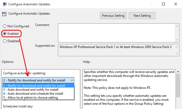Maximize the Configure Automatic Updates window
182x109 pixels.
163,4
